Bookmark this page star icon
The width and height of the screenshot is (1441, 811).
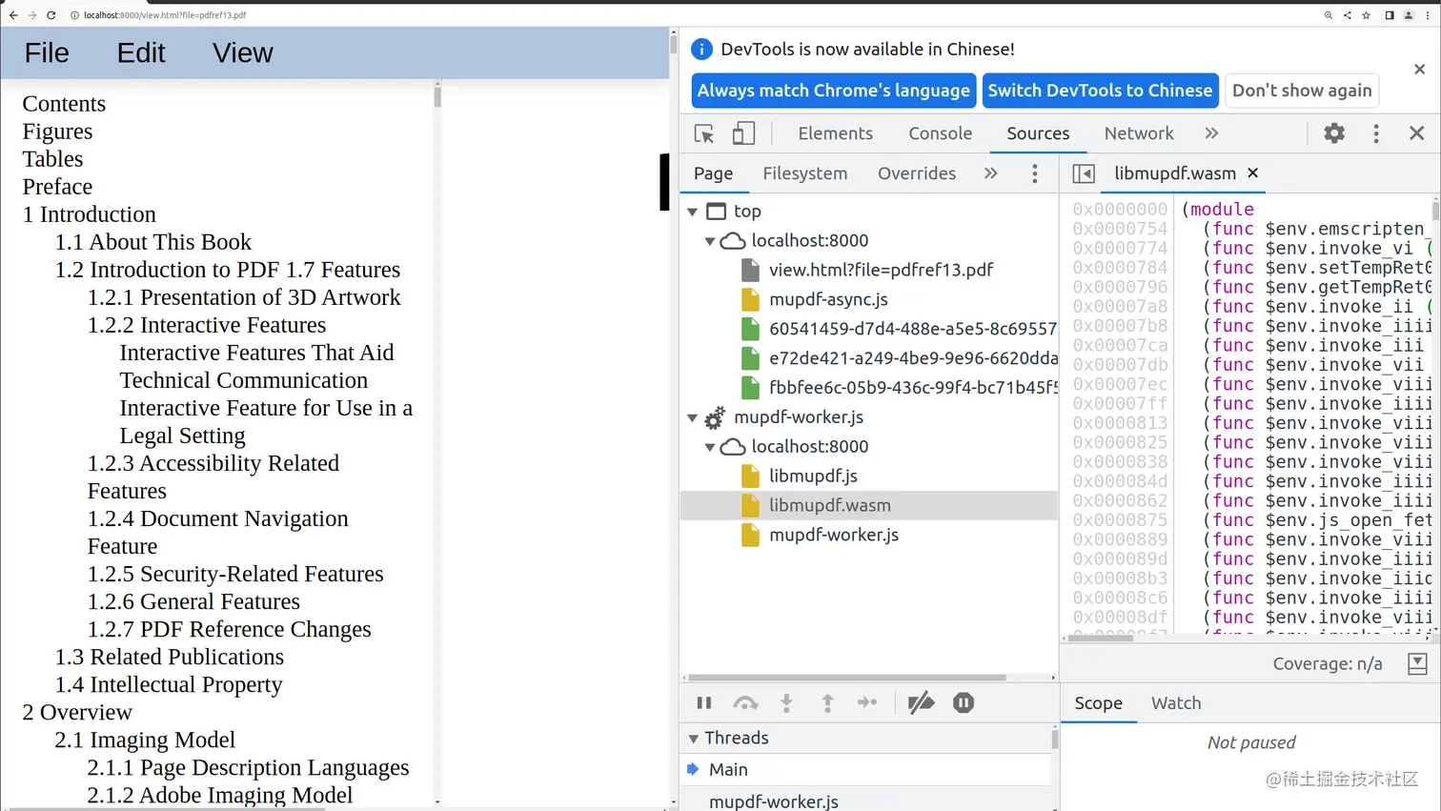pos(1367,15)
